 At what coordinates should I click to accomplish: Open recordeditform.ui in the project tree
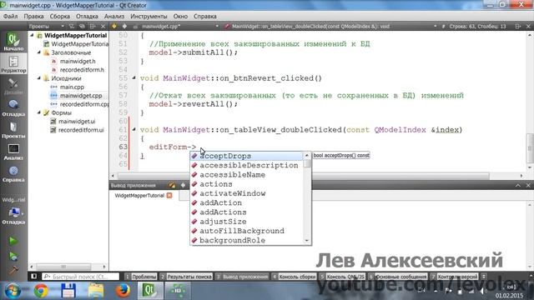(81, 130)
